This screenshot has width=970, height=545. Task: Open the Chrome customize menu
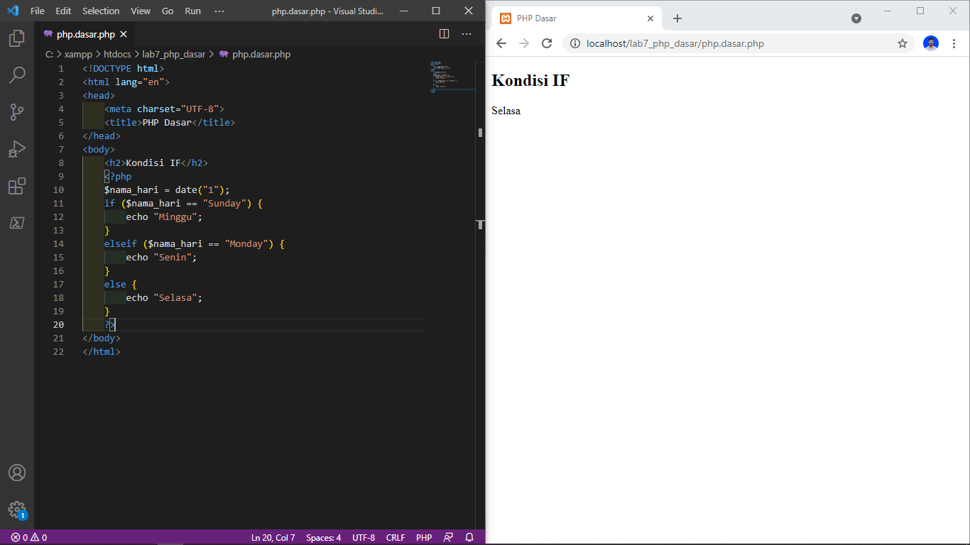point(954,43)
